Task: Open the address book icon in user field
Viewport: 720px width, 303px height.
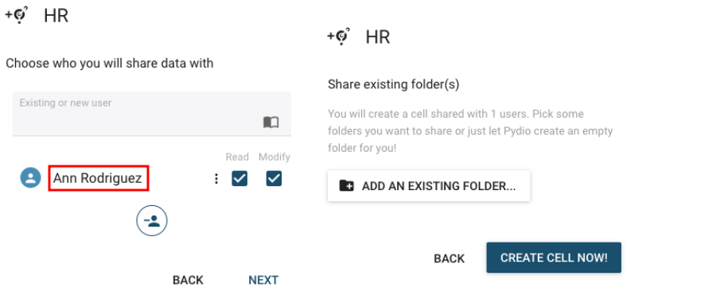Action: [271, 122]
